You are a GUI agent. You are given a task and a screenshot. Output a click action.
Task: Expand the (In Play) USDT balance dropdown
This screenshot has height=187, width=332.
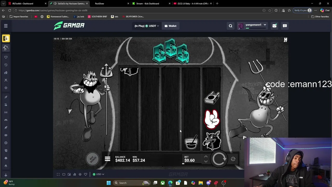pyautogui.click(x=147, y=26)
